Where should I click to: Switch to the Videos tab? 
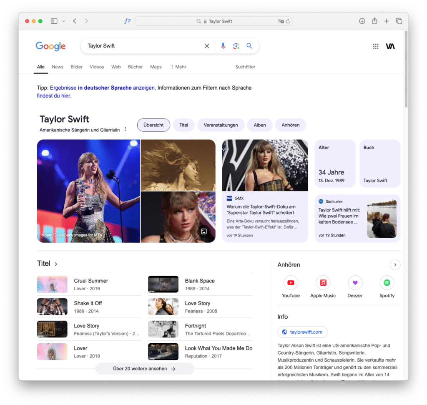pyautogui.click(x=97, y=67)
